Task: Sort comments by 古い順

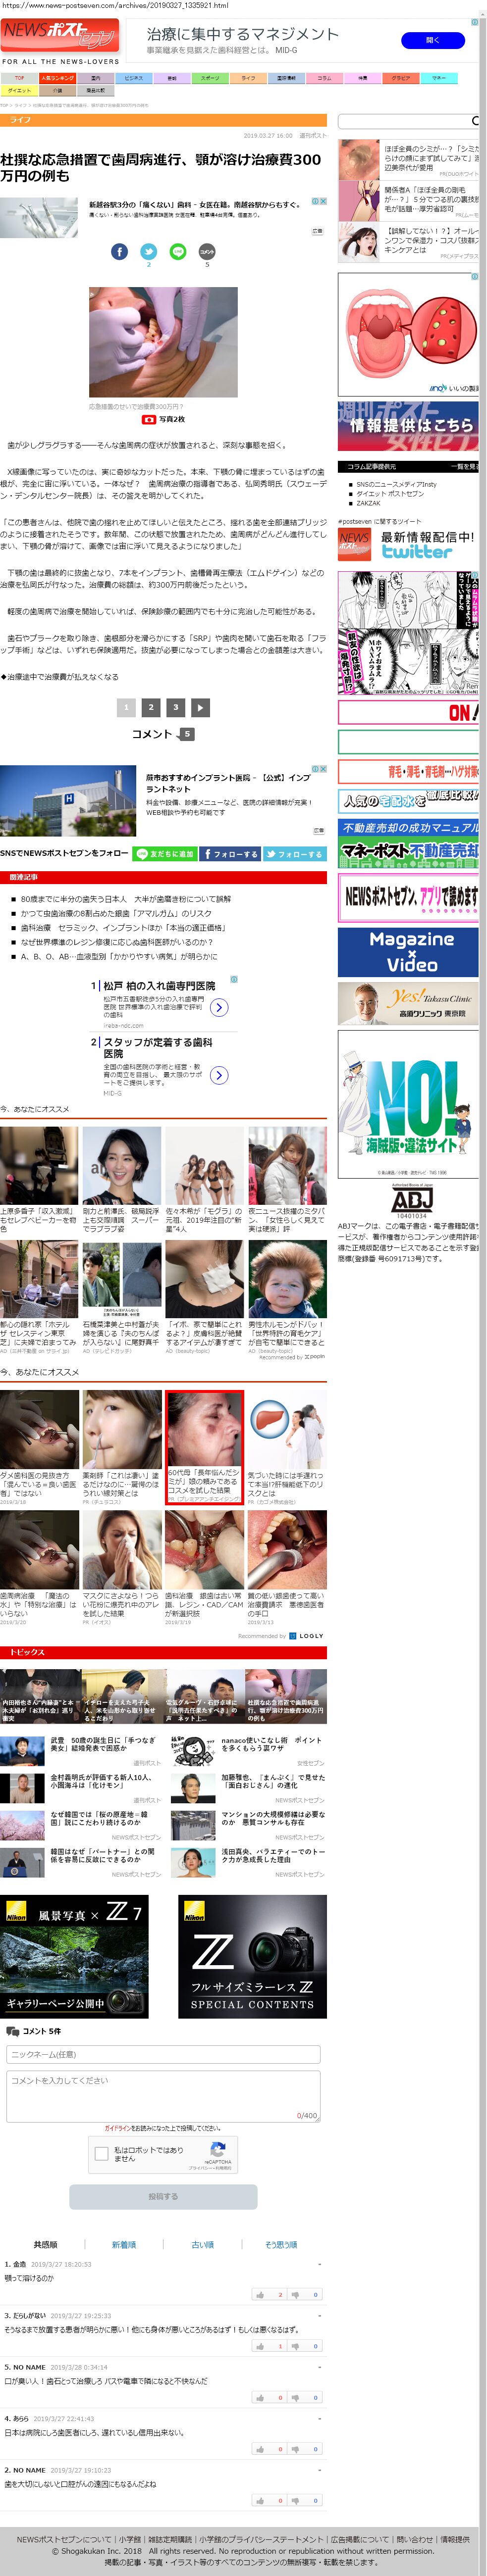Action: coord(202,2245)
